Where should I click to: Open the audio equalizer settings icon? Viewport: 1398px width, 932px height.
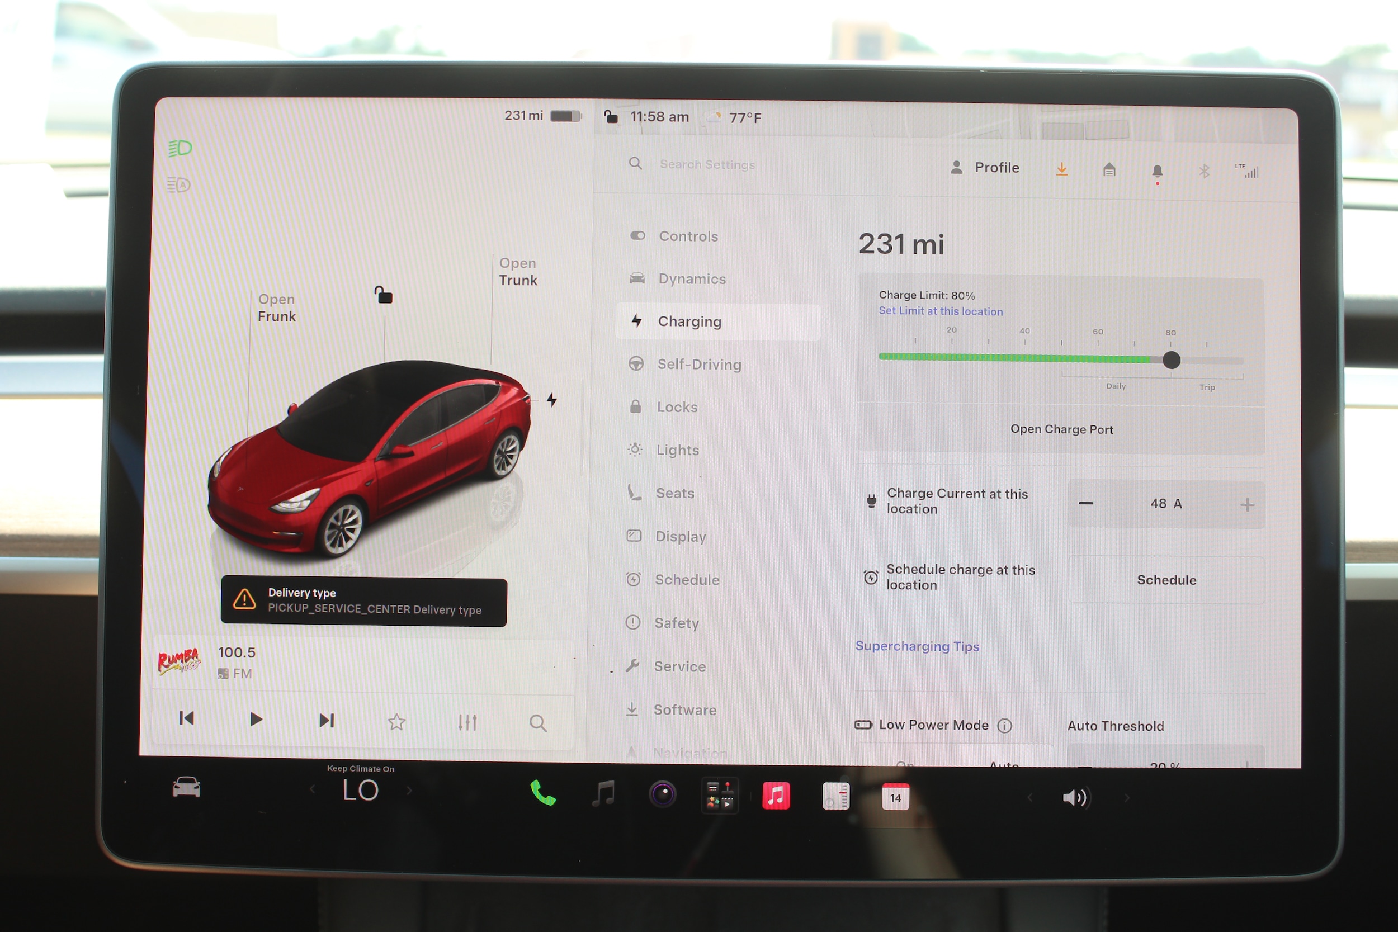point(467,722)
